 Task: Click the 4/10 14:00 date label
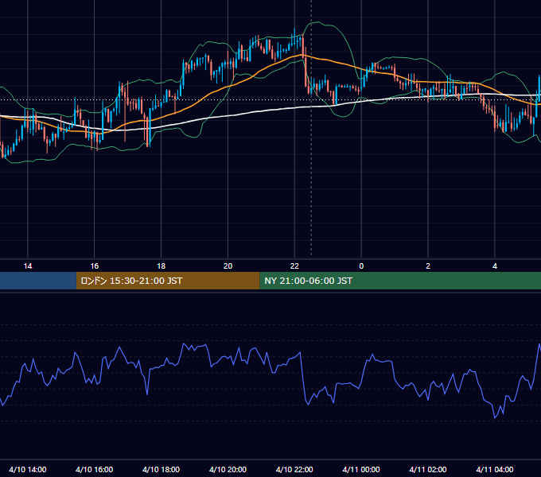coord(28,469)
